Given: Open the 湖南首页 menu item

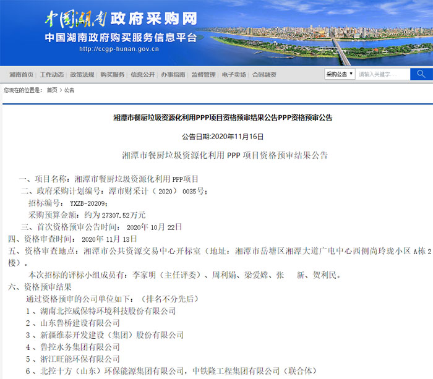Looking at the screenshot, I should coord(21,75).
